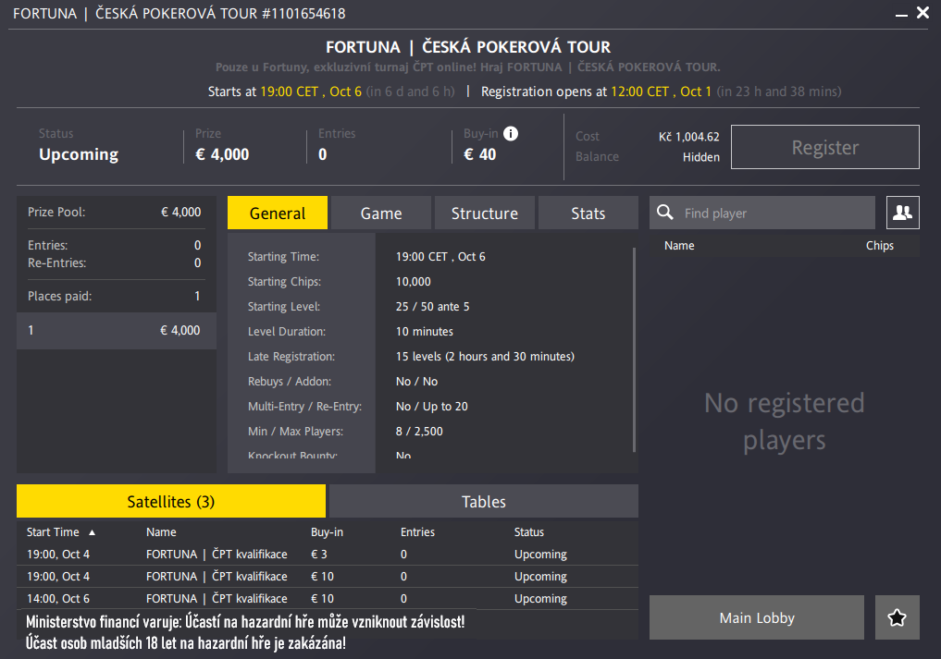Open the 19:00 Oct 4 € 10 satellite

(328, 576)
